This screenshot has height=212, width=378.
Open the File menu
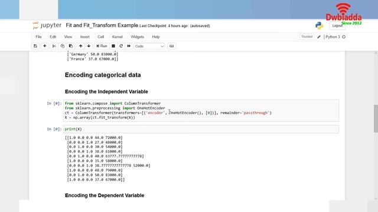click(38, 37)
